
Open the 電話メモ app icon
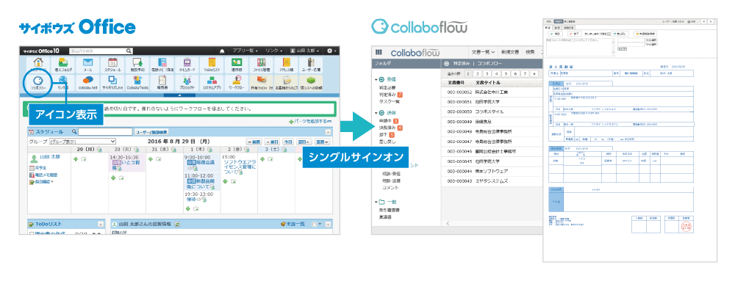tap(162, 65)
